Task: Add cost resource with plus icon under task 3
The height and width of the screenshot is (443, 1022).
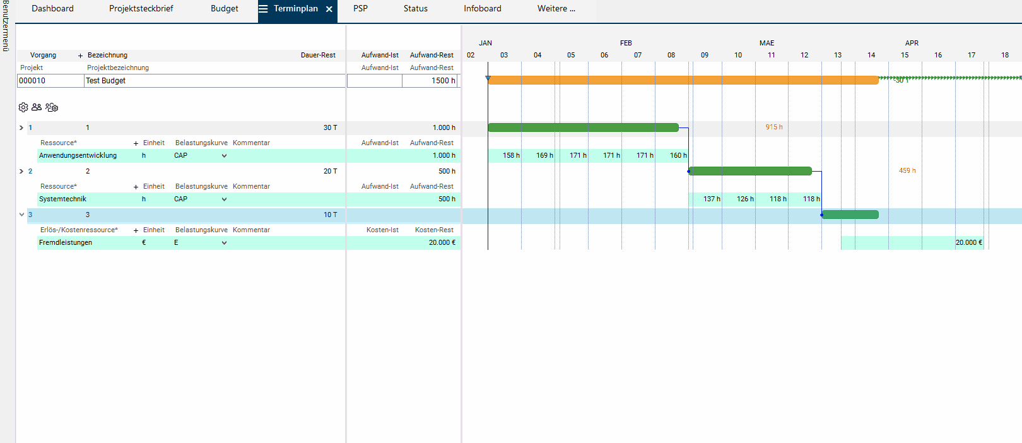Action: tap(136, 230)
